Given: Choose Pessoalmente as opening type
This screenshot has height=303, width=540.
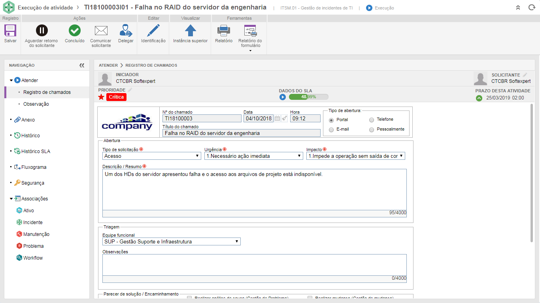Looking at the screenshot, I should [x=372, y=129].
